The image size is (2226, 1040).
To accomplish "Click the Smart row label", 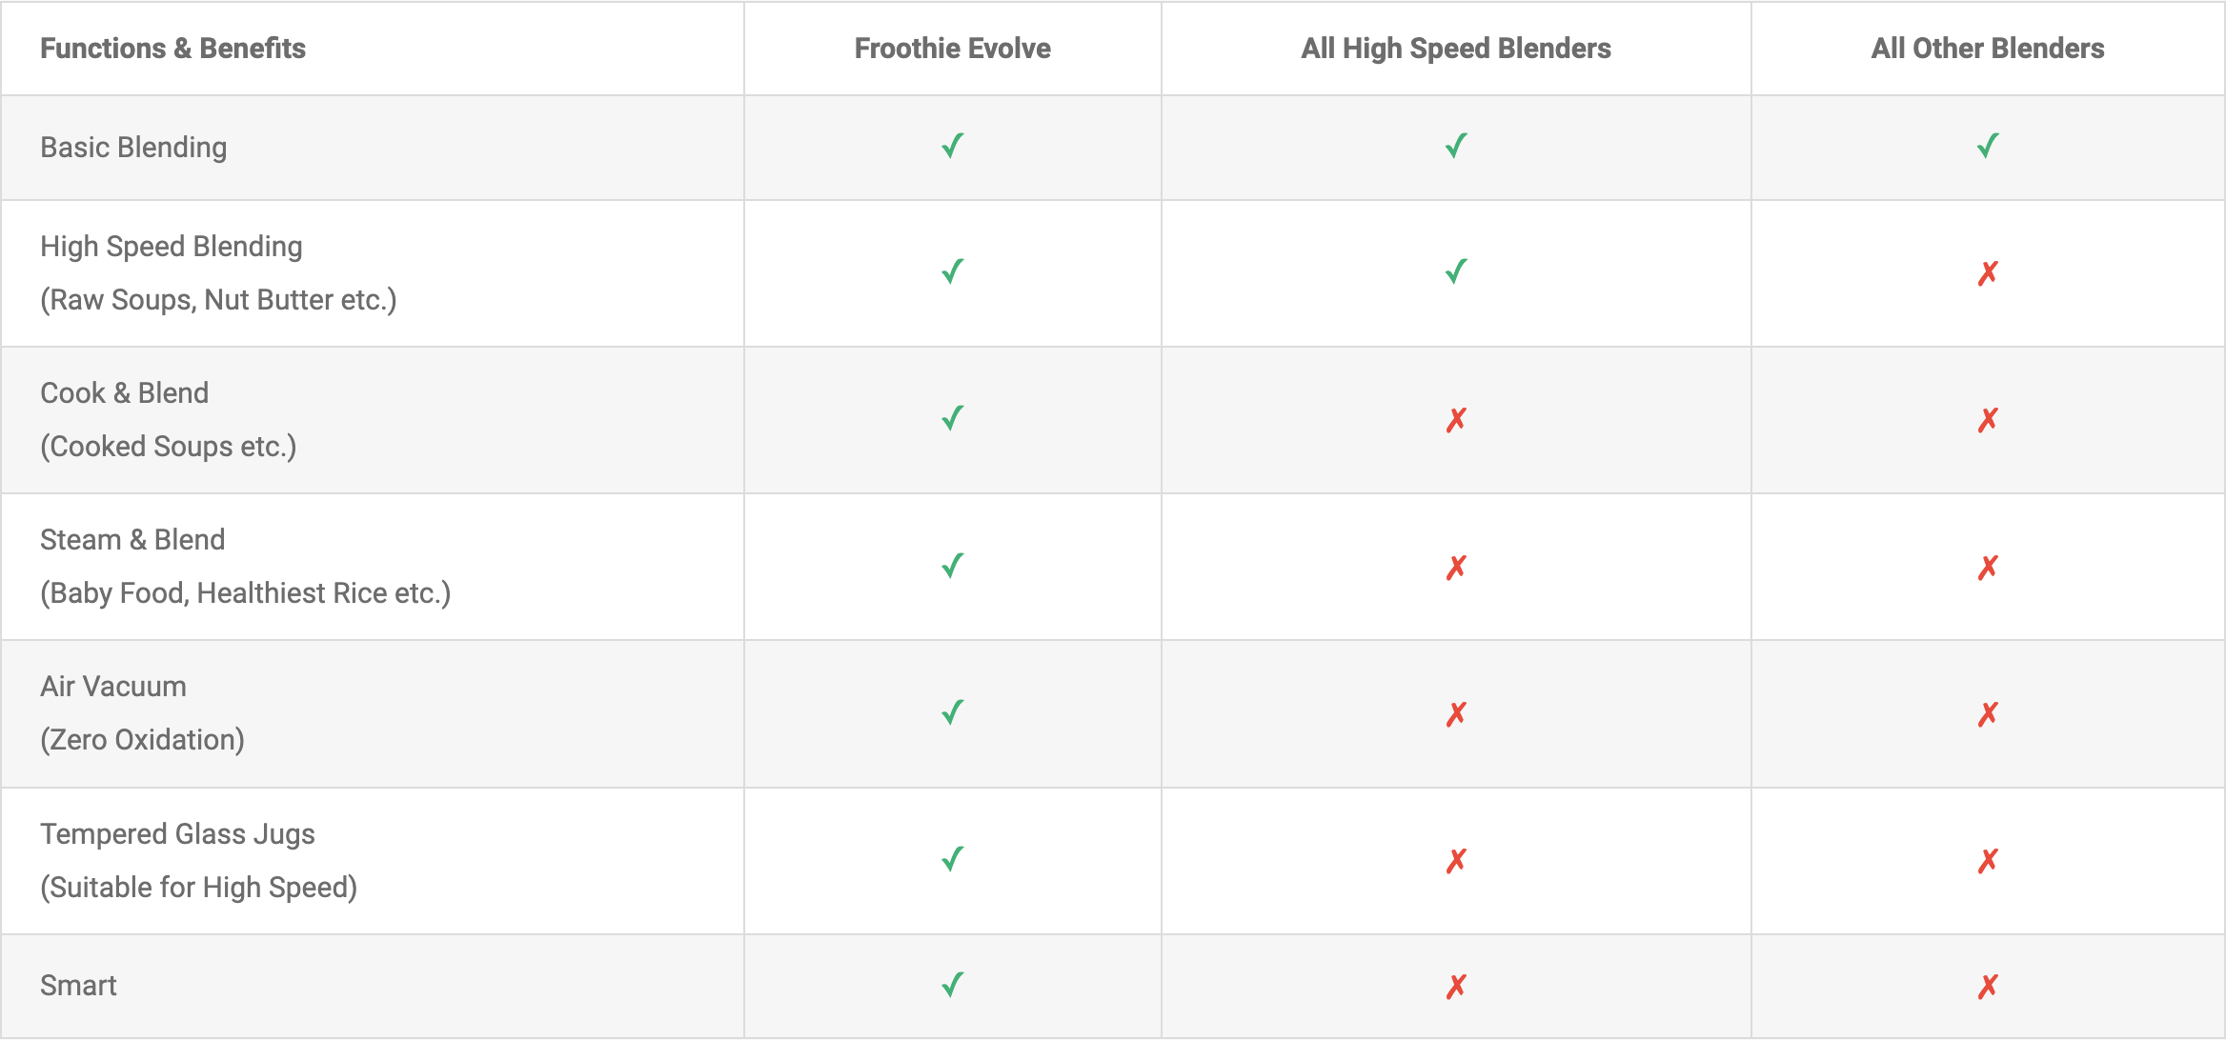I will (78, 986).
